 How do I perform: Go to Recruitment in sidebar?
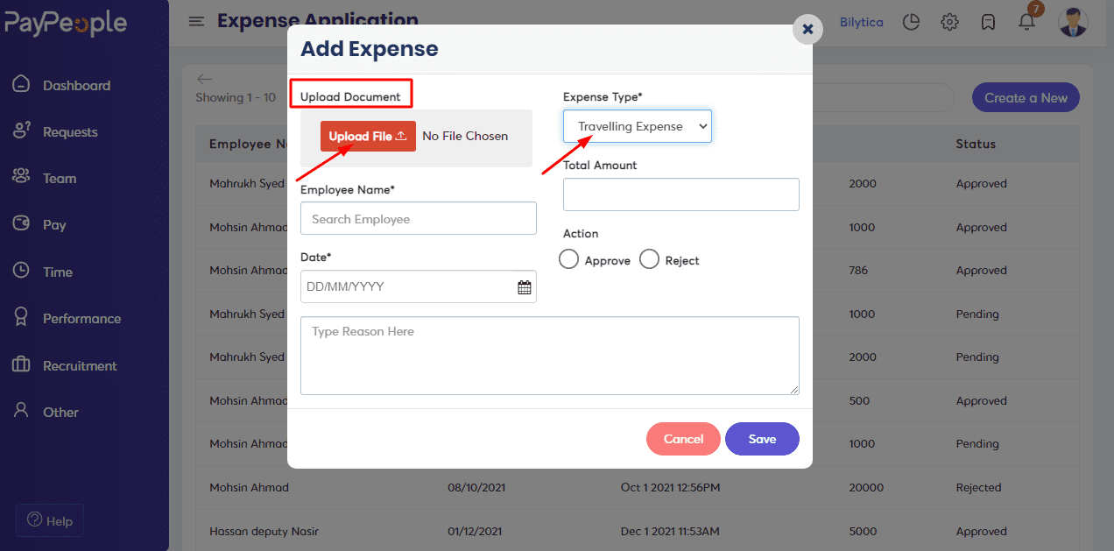tap(80, 365)
